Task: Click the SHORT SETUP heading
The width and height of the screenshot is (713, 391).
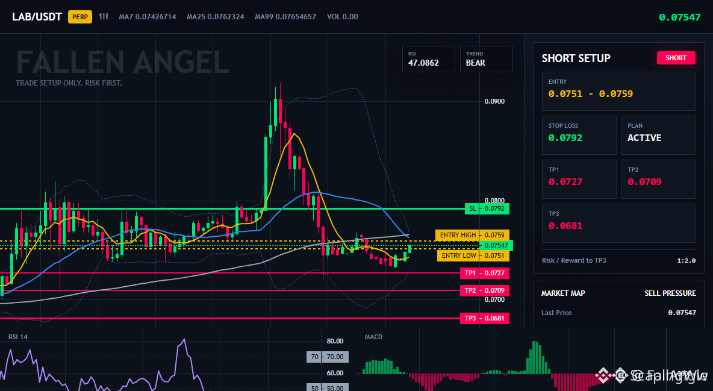Action: click(x=576, y=58)
